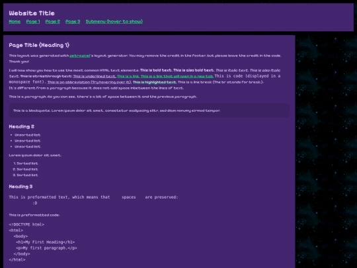Screen dimensions: 357x268
Task: Select the second Unsorted list bullet item
Action: tap(28, 141)
